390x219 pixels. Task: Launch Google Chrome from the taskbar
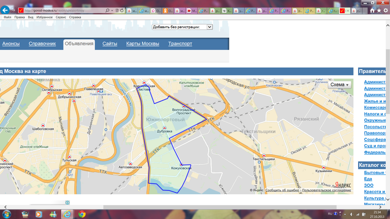coord(82,214)
